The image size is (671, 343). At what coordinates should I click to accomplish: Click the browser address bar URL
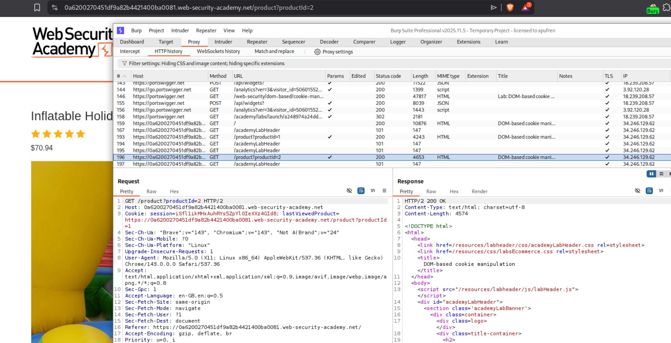tap(189, 8)
